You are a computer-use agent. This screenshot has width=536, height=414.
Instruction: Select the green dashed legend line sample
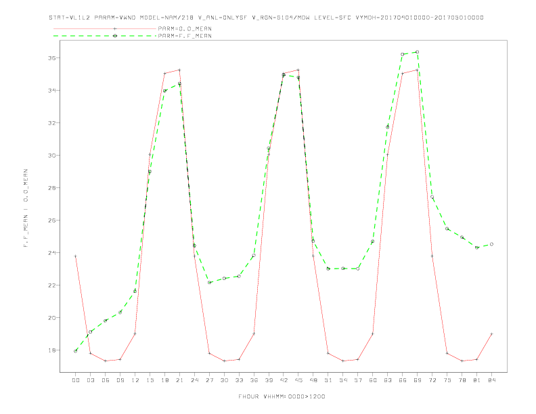tap(105, 36)
